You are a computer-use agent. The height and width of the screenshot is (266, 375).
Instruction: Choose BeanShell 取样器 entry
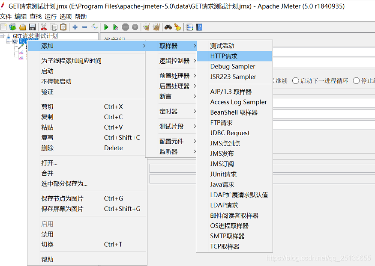(x=234, y=112)
